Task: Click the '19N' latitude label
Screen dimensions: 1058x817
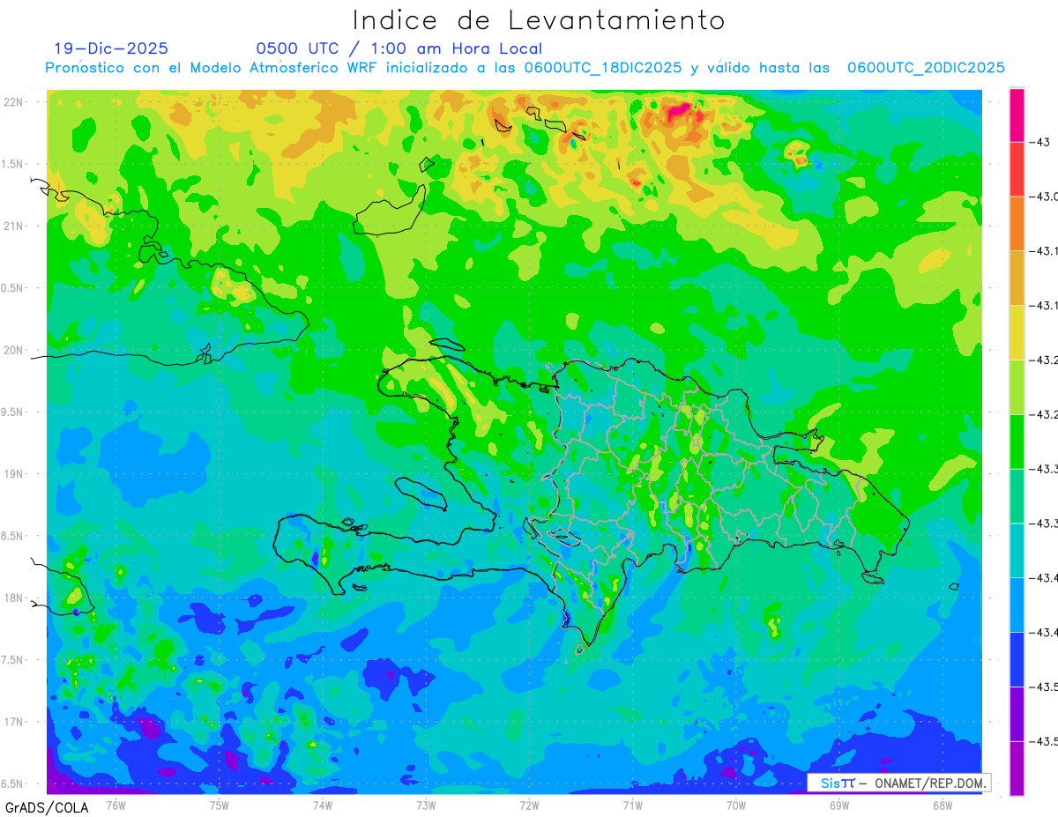Action: [x=15, y=474]
